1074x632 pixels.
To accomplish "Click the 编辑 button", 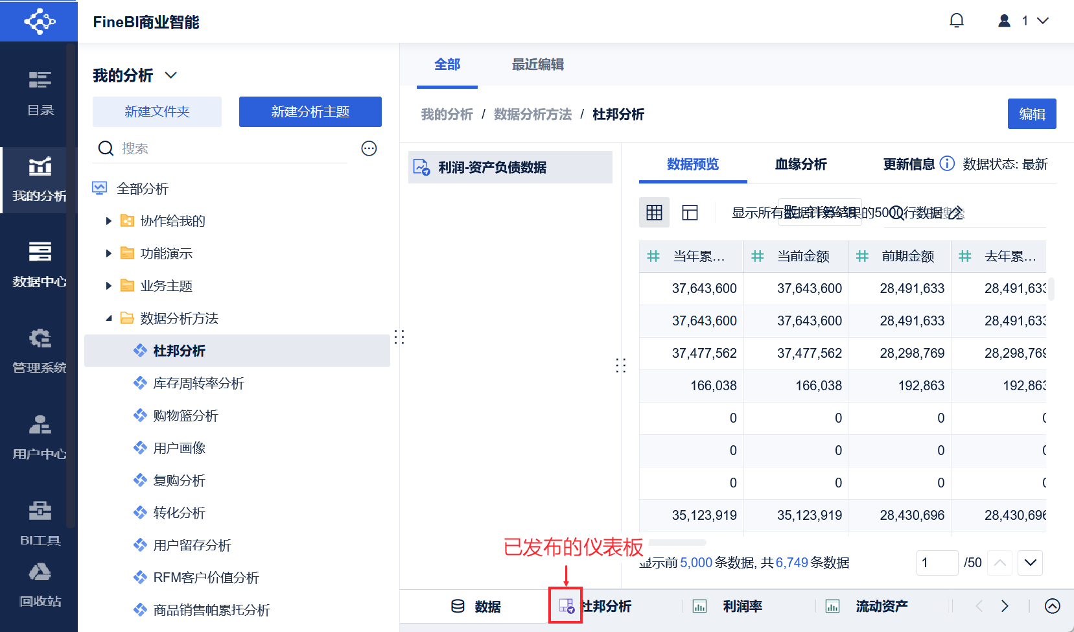I will coord(1031,114).
